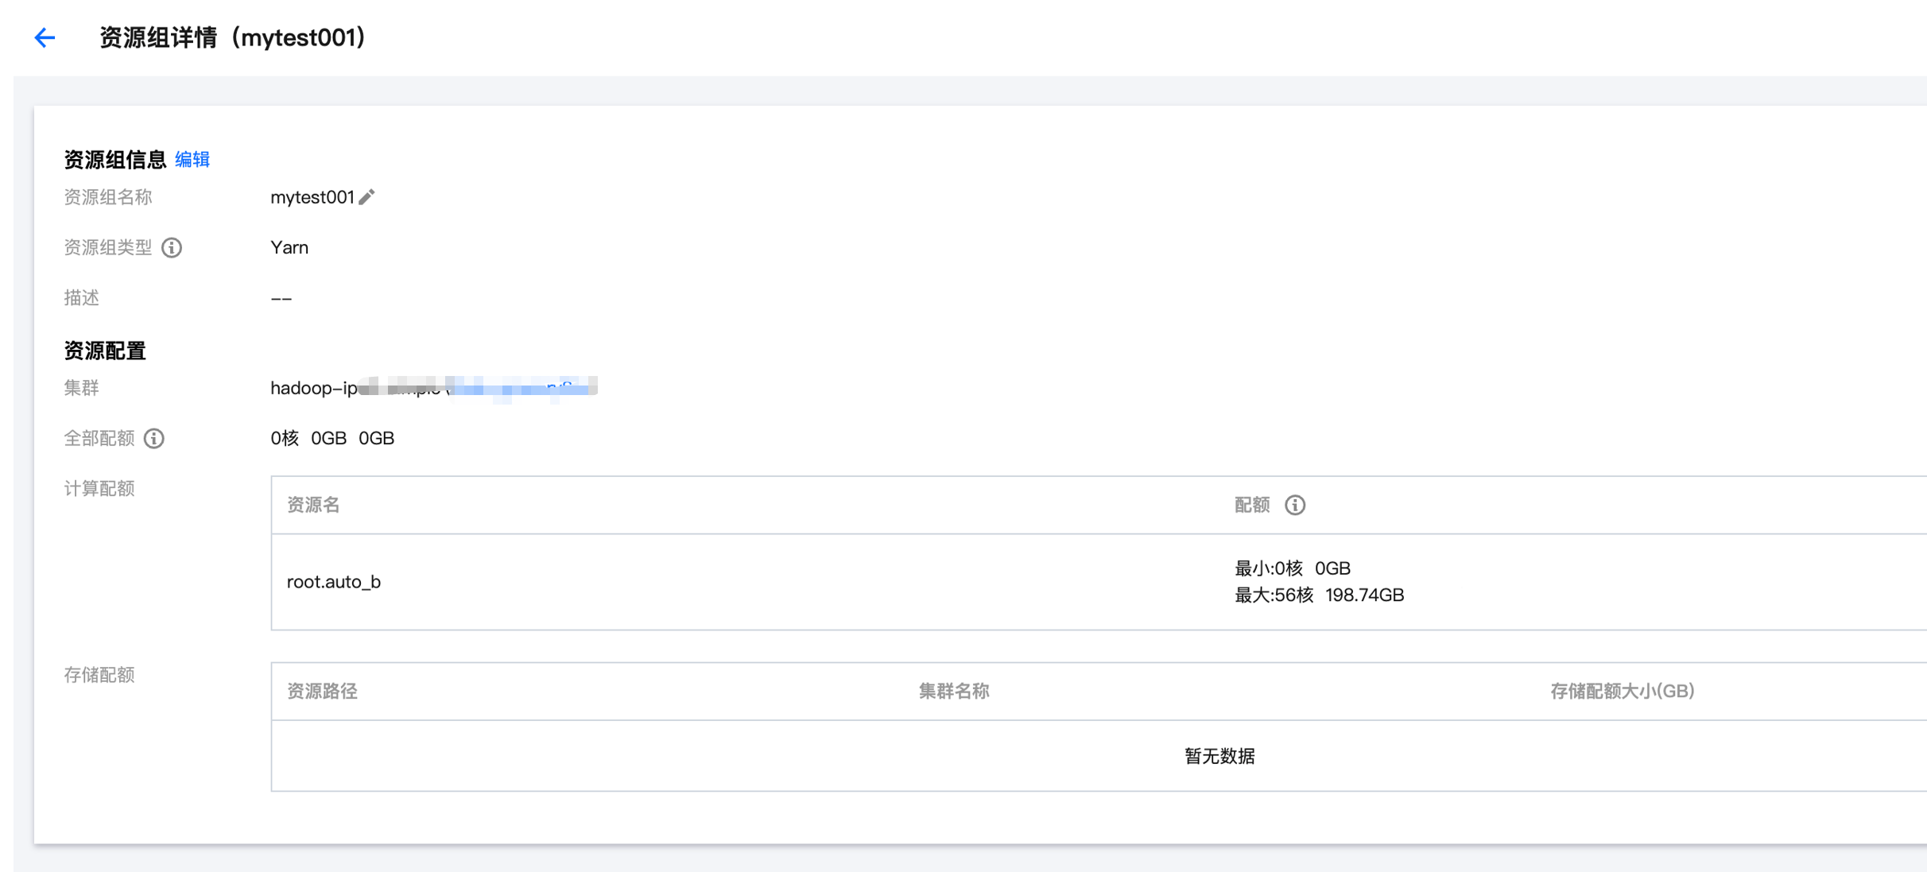
Task: Open 编辑 link for 资源组信息
Action: [x=192, y=160]
